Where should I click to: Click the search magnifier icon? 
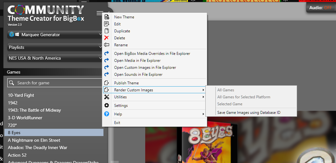pyautogui.click(x=12, y=83)
